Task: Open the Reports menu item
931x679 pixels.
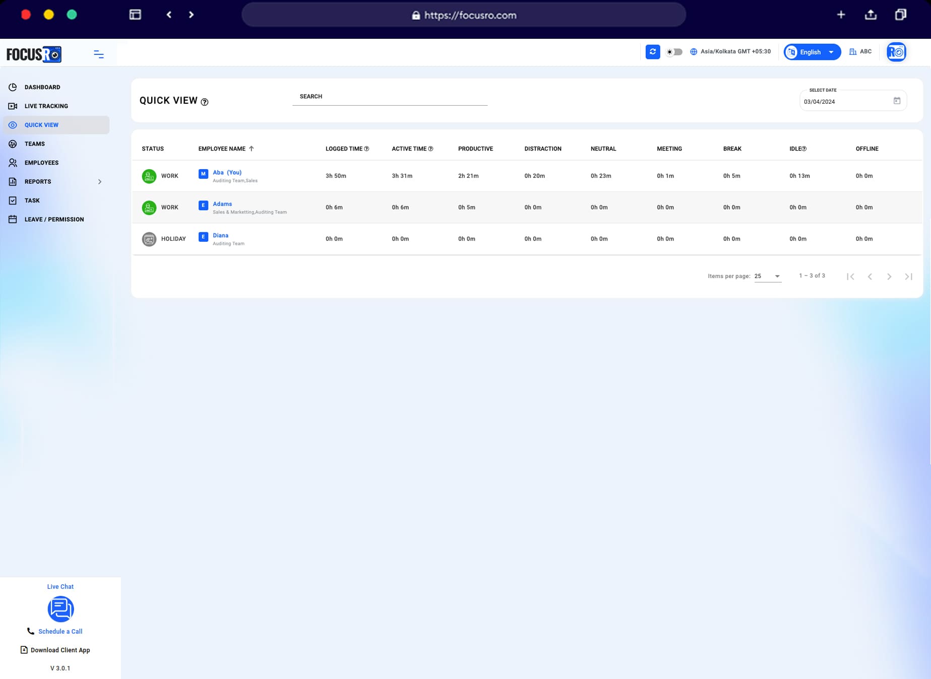Action: tap(37, 182)
